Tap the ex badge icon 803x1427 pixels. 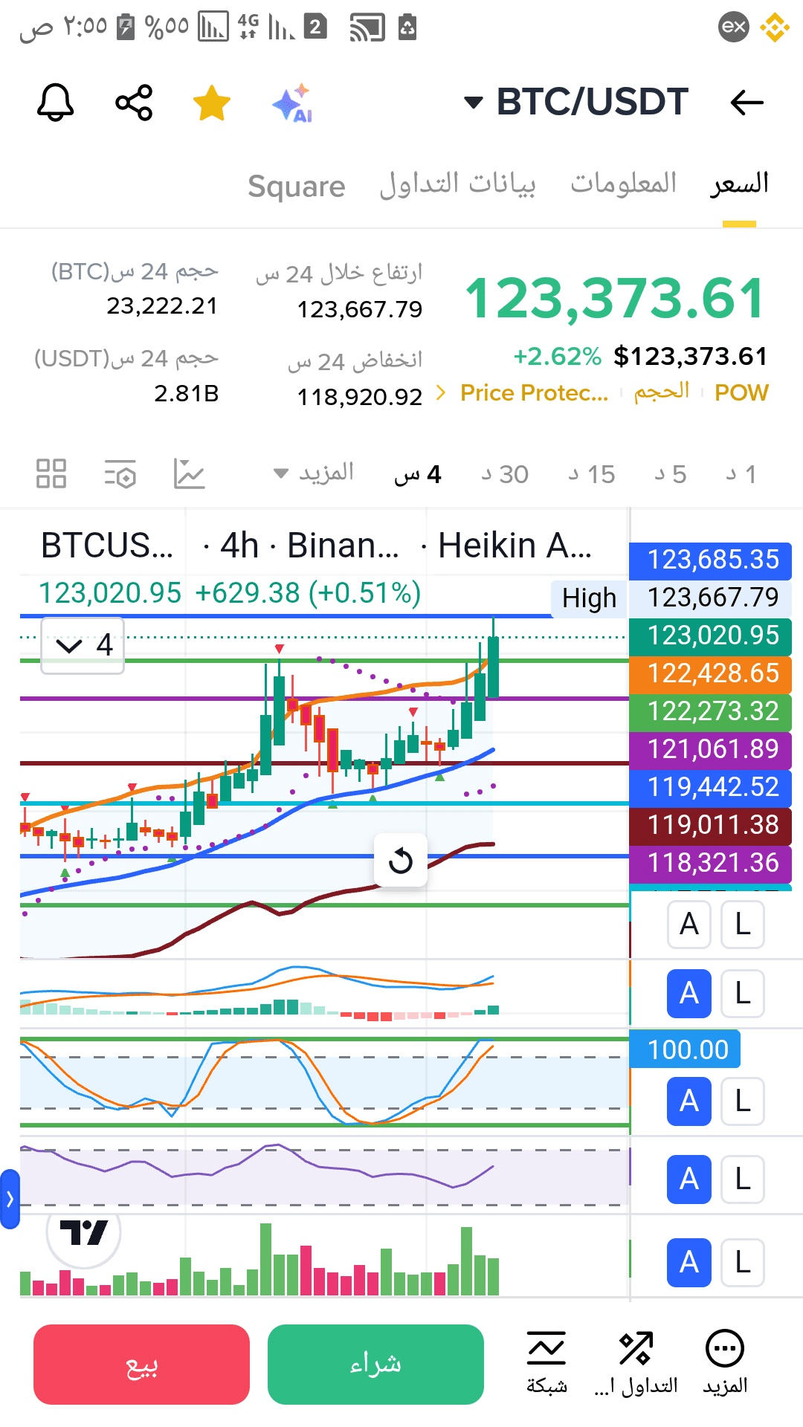(x=734, y=27)
